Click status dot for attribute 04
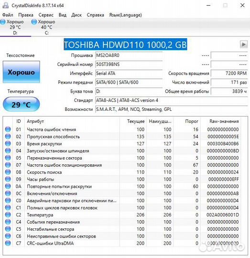Viewport: 250px width, 258px height. tap(8, 150)
